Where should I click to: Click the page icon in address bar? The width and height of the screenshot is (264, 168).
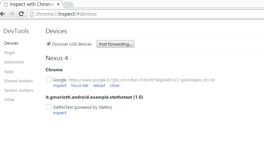click(x=32, y=14)
